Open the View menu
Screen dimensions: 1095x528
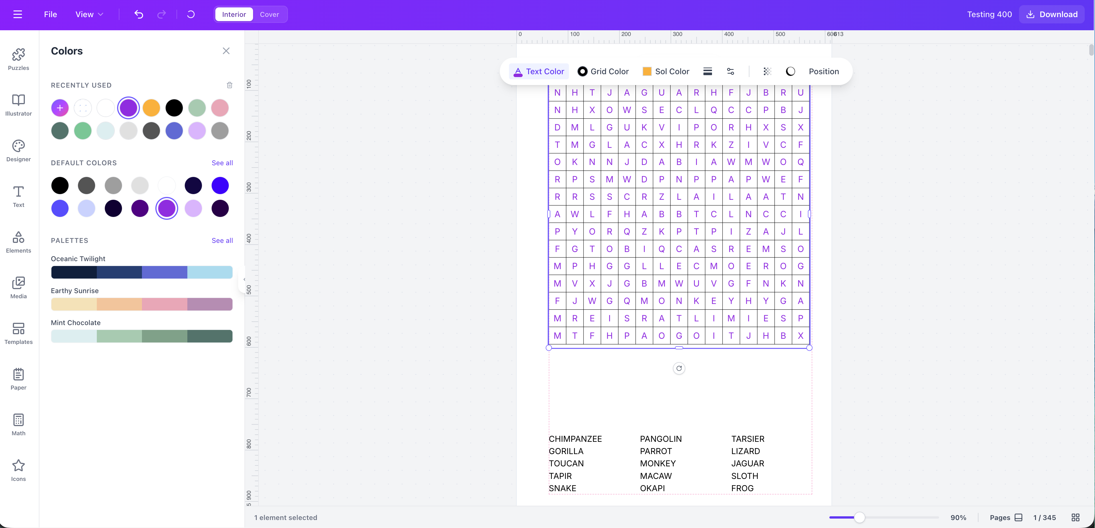[89, 14]
